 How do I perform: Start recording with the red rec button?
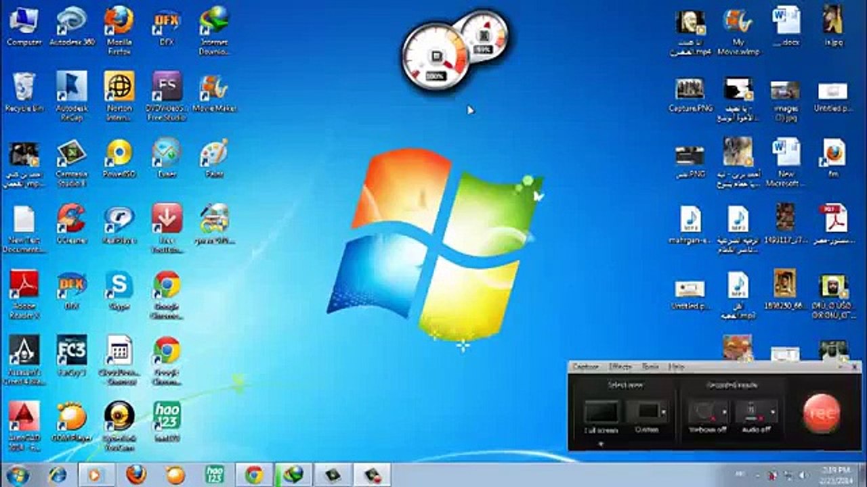tap(822, 413)
